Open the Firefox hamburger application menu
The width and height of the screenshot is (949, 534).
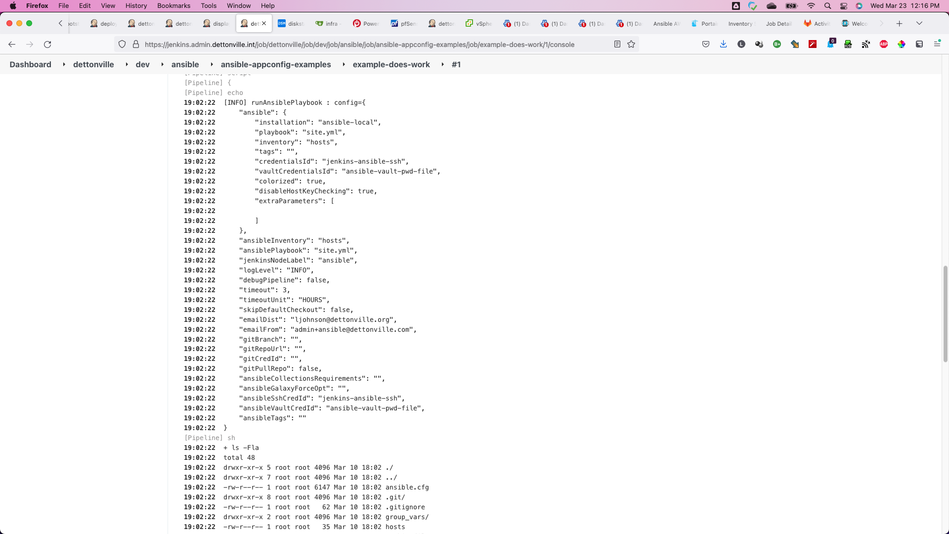coord(937,44)
